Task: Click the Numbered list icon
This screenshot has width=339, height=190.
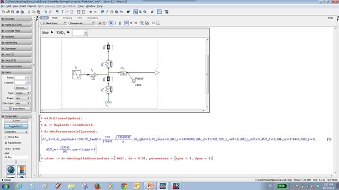Action: coord(158,23)
